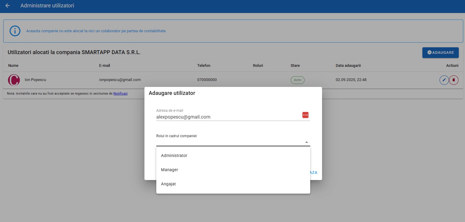Select the Administrator role option
The height and width of the screenshot is (222, 465).
174,155
